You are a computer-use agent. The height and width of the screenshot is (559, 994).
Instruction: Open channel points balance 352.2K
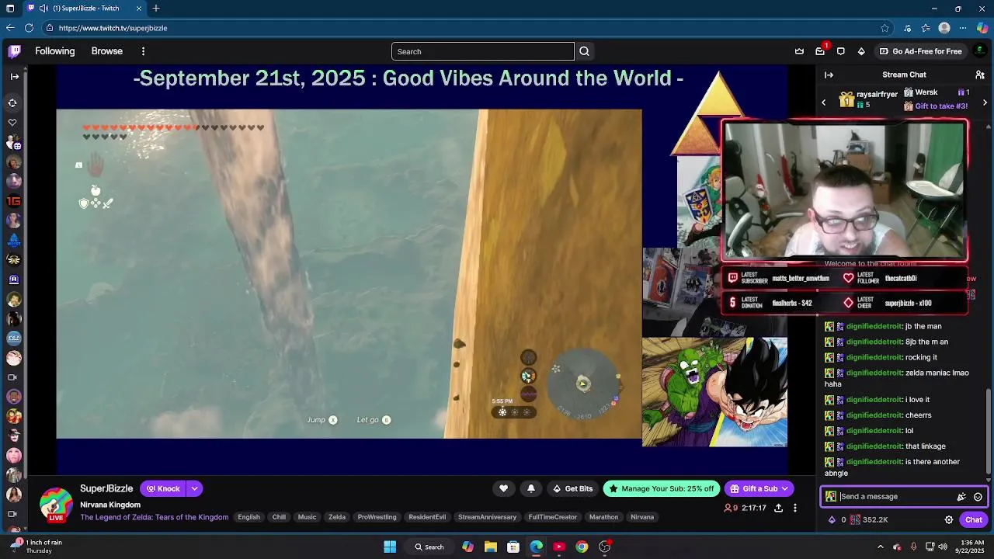[869, 520]
